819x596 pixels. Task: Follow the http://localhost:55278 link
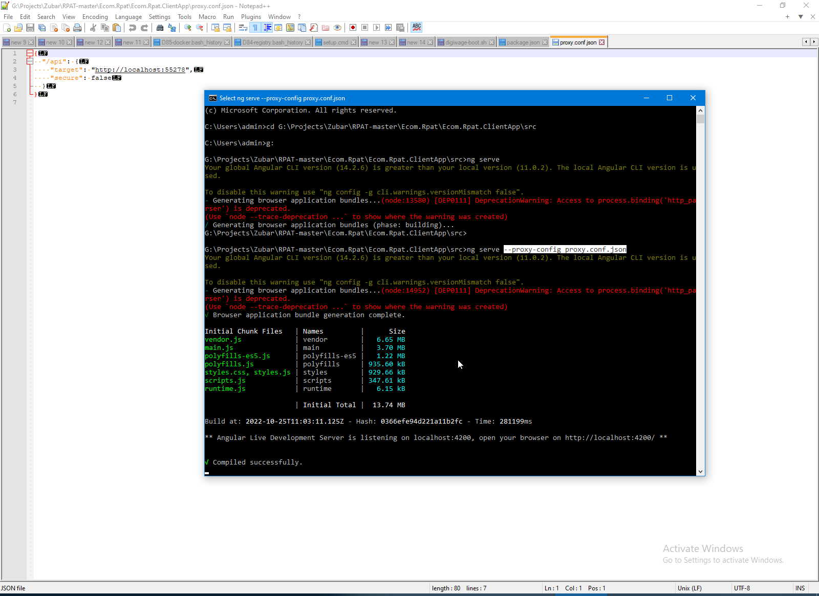pyautogui.click(x=140, y=70)
